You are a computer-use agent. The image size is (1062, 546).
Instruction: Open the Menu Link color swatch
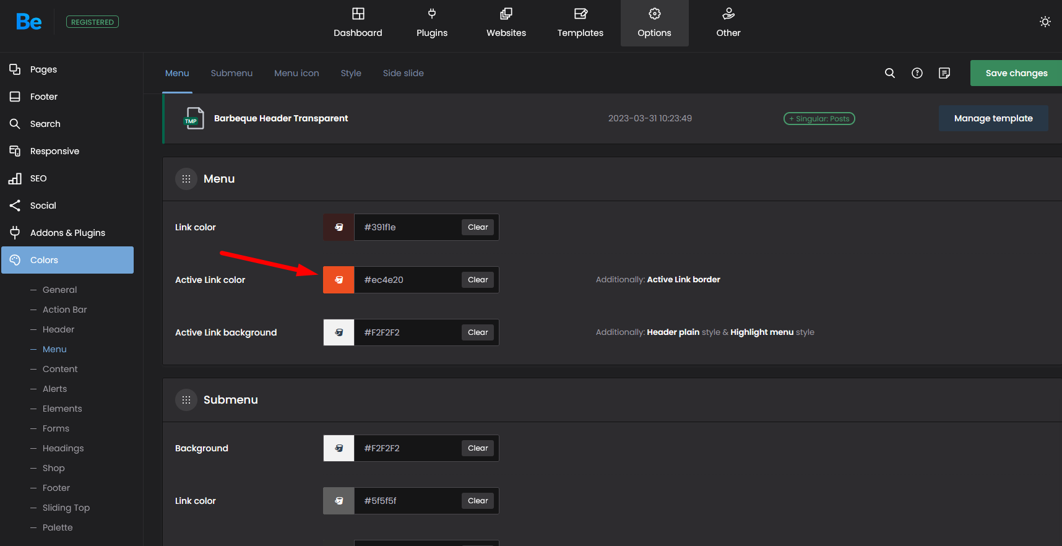(339, 227)
